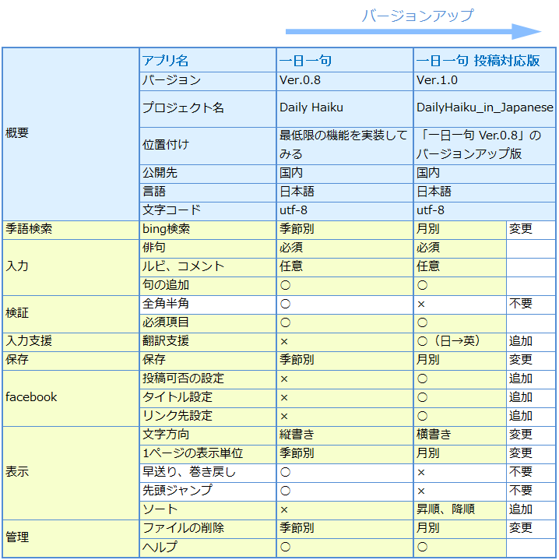Click the facebook category cell

[70, 397]
